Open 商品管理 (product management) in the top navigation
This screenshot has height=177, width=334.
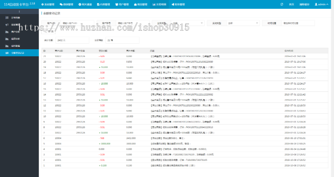tap(141, 4)
